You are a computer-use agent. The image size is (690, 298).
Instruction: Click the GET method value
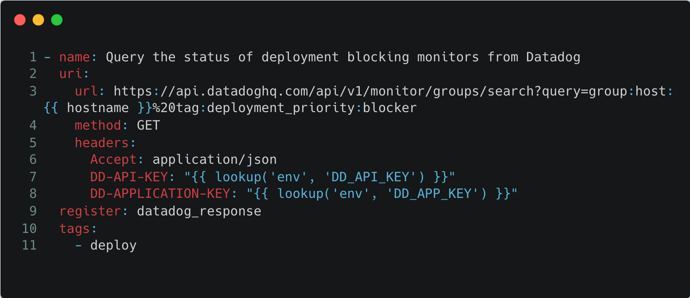(148, 125)
